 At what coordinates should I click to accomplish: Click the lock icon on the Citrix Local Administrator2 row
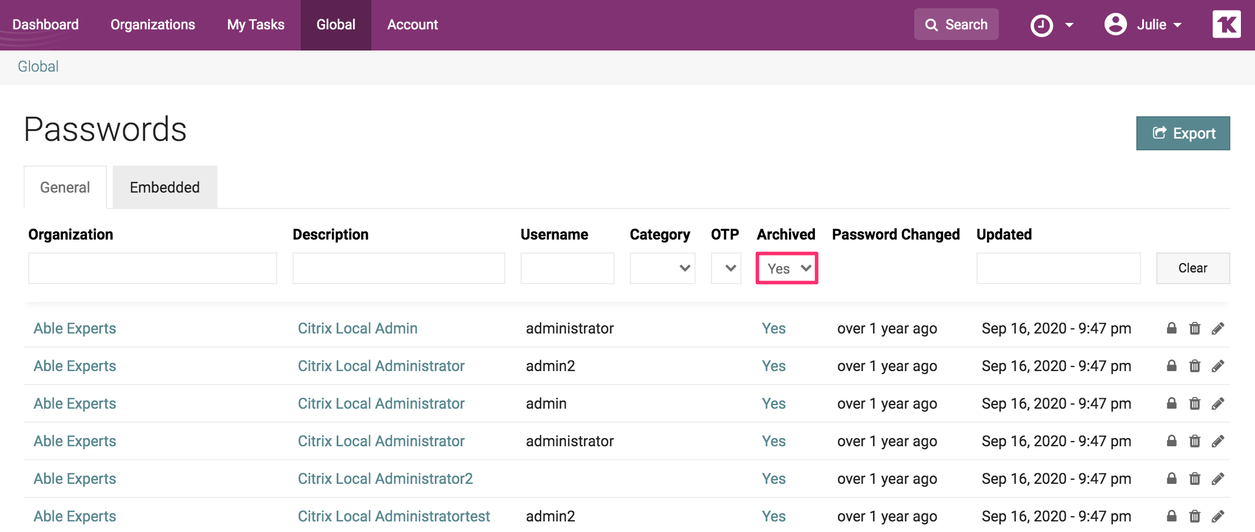point(1171,479)
